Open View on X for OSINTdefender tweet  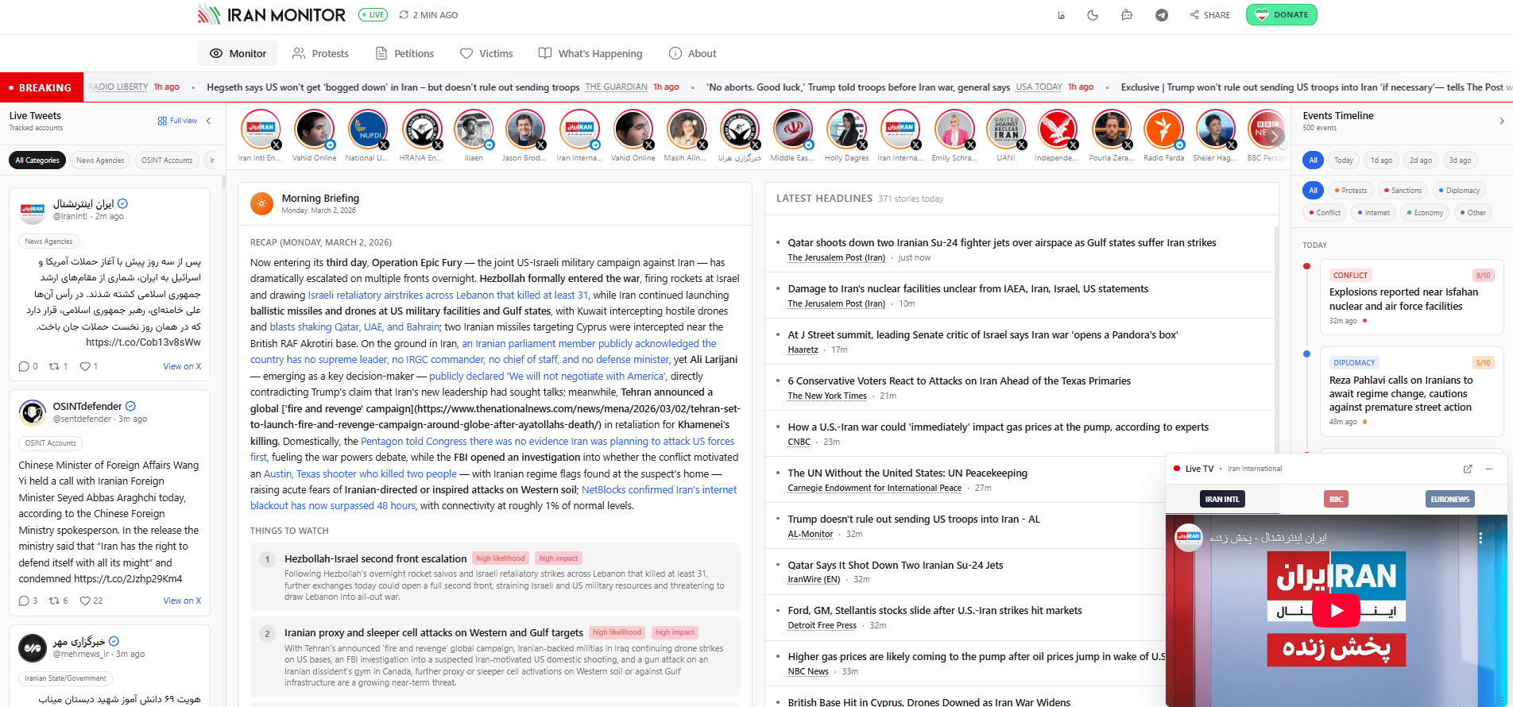(182, 601)
